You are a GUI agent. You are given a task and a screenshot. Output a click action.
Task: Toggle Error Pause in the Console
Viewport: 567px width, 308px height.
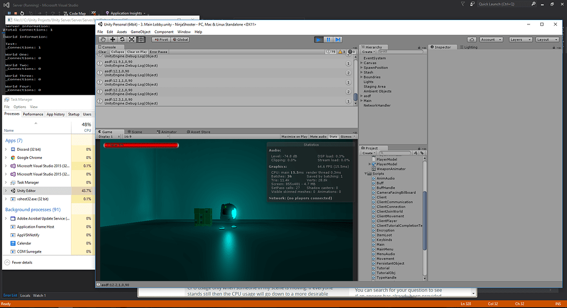click(x=159, y=52)
